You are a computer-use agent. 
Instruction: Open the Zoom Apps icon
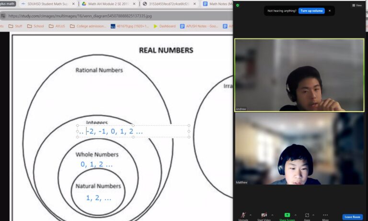(307, 215)
